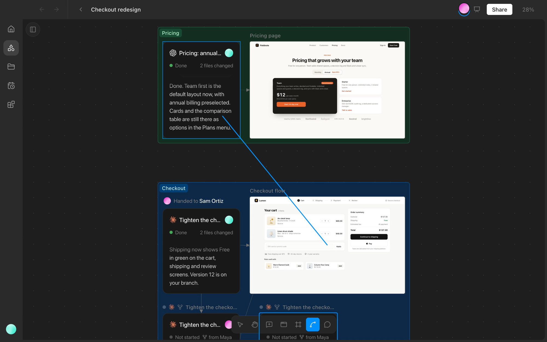Image resolution: width=547 pixels, height=342 pixels.
Task: Open the first 'Tighten the ch...' Done card title
Action: point(200,220)
